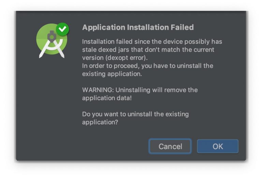Click the Android Studio logo icon
The image size is (262, 179).
[52, 41]
